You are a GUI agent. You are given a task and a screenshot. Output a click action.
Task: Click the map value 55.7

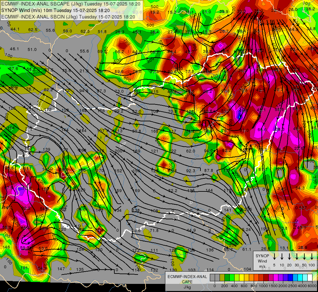228,250
